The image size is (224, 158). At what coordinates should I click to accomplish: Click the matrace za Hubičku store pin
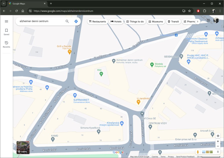point(31,82)
